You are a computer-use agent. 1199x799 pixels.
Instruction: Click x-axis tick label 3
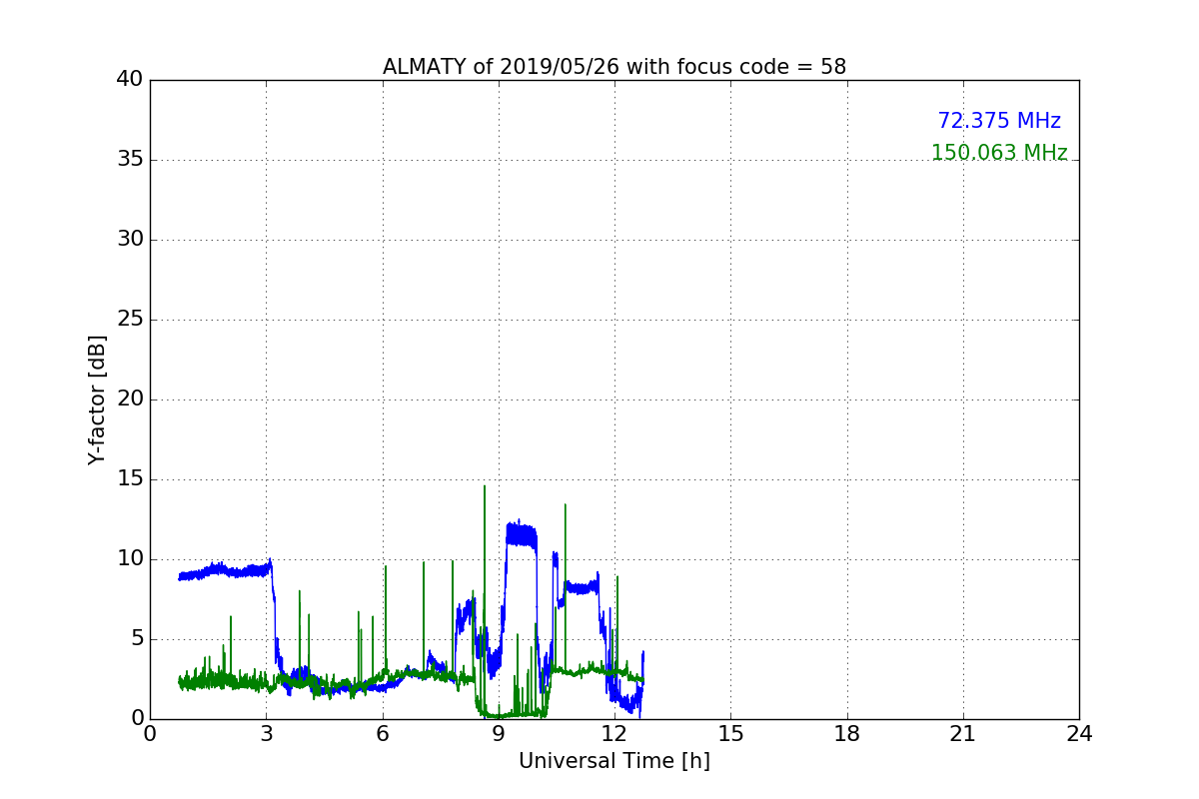[266, 734]
